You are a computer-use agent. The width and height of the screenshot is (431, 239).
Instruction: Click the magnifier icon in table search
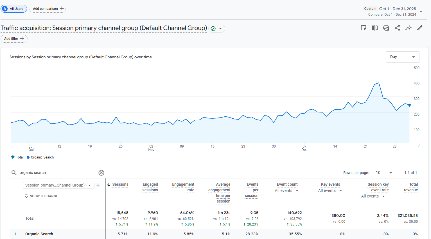[x=14, y=173]
